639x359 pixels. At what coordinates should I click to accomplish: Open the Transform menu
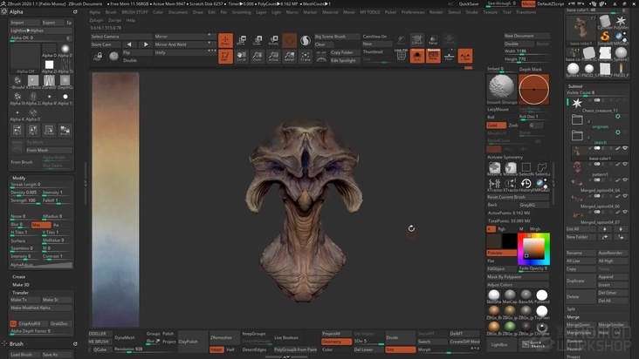click(526, 12)
